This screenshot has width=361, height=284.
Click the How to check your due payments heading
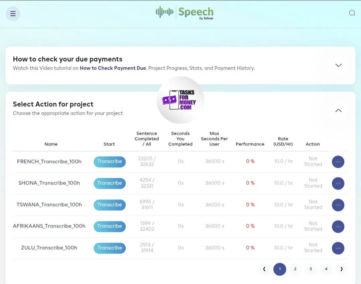click(68, 59)
